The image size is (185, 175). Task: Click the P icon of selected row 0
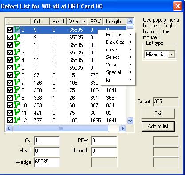(17, 30)
